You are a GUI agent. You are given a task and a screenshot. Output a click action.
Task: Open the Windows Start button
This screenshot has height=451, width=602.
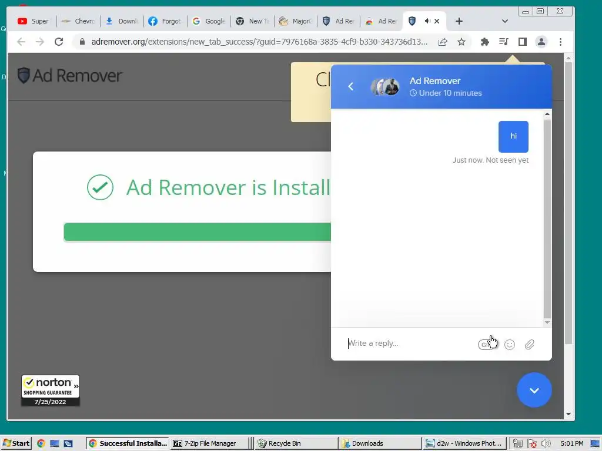pos(16,443)
